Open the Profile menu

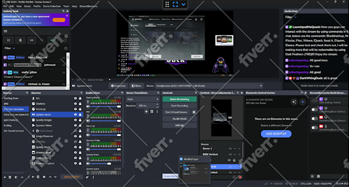pyautogui.click(x=37, y=6)
